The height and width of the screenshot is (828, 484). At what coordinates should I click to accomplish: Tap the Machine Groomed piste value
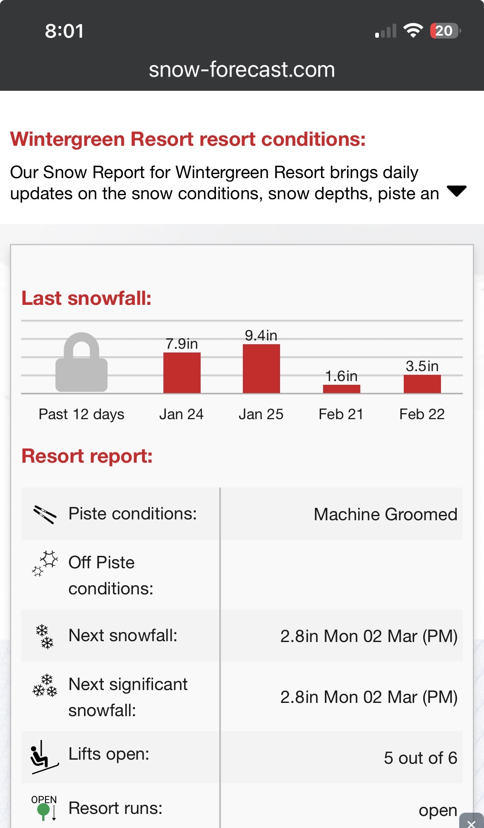385,514
